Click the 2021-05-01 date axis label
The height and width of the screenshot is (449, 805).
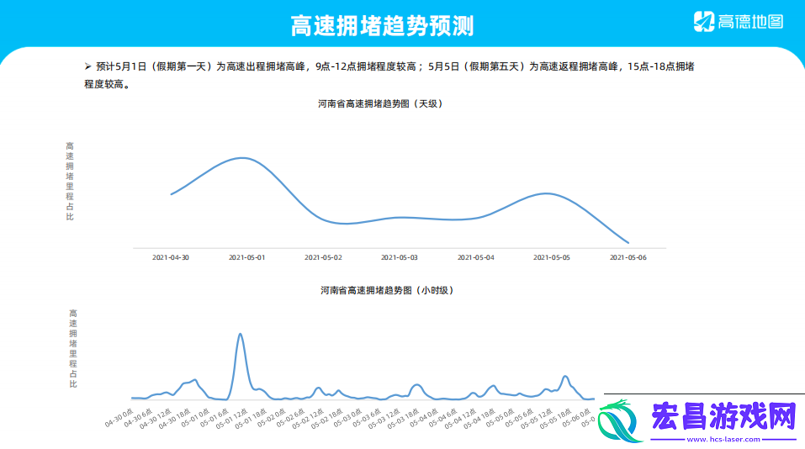pos(247,257)
